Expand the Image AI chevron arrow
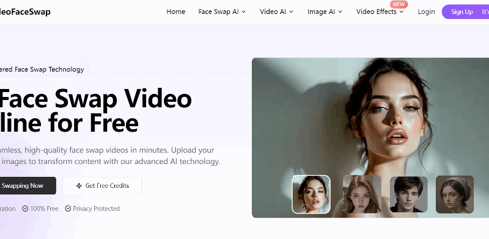The width and height of the screenshot is (489, 239). pyautogui.click(x=340, y=12)
